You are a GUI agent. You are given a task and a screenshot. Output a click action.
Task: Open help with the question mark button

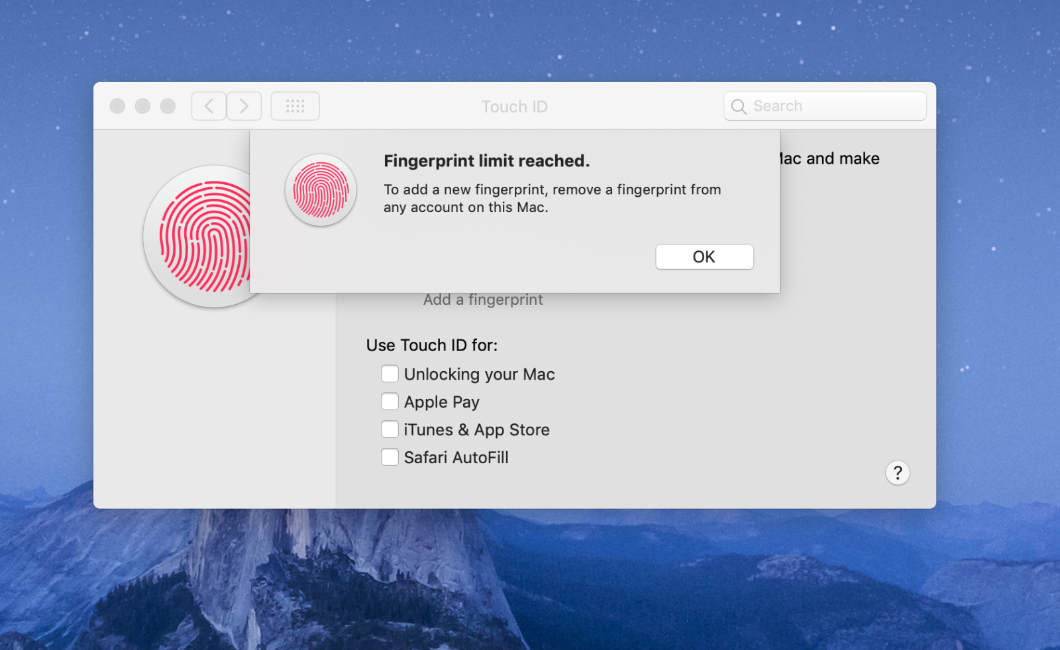[x=898, y=473]
